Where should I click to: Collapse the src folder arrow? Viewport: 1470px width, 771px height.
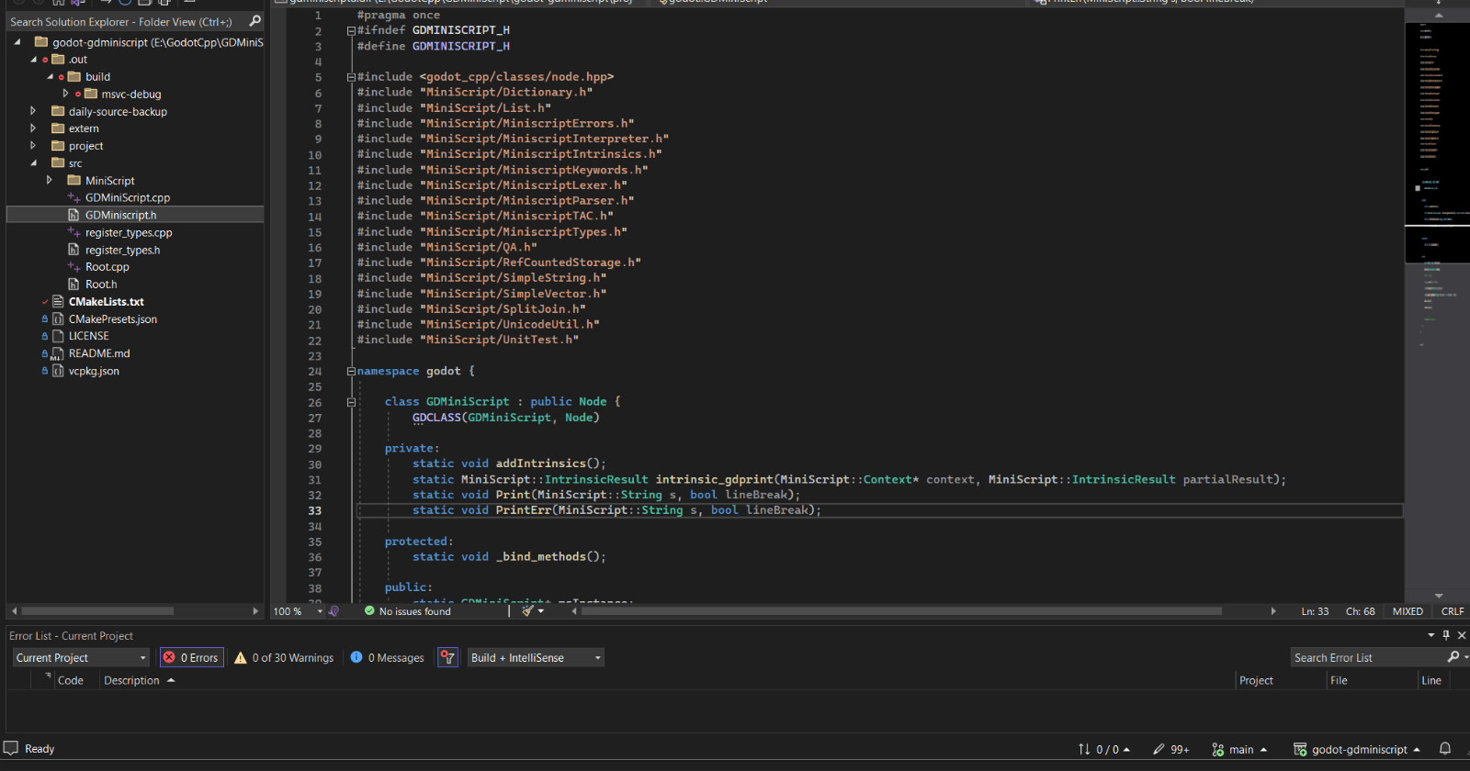(33, 163)
